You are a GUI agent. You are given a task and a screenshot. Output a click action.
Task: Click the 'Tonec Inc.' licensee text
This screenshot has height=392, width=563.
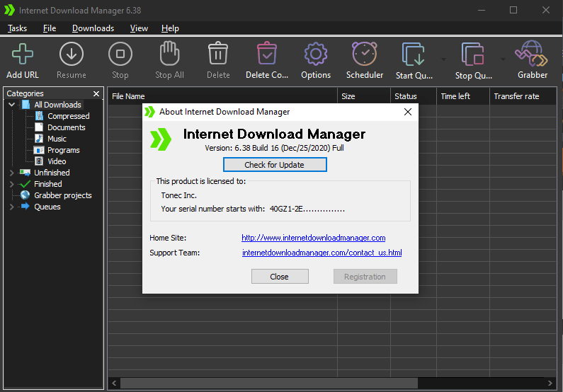[x=178, y=195]
